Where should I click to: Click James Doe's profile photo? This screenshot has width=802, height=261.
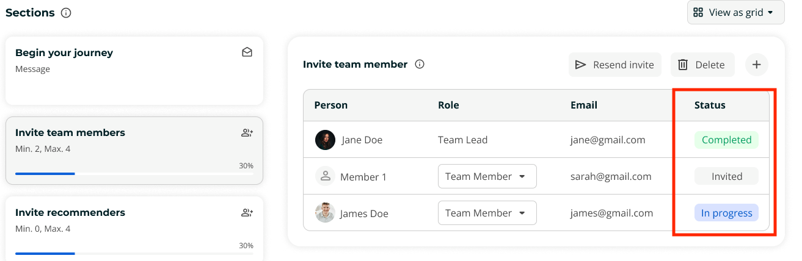point(325,213)
